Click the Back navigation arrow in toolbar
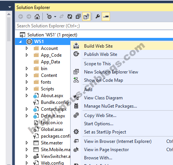 tap(21, 16)
